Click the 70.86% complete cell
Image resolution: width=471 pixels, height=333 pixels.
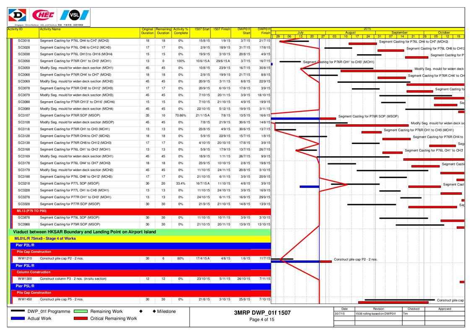coord(180,115)
